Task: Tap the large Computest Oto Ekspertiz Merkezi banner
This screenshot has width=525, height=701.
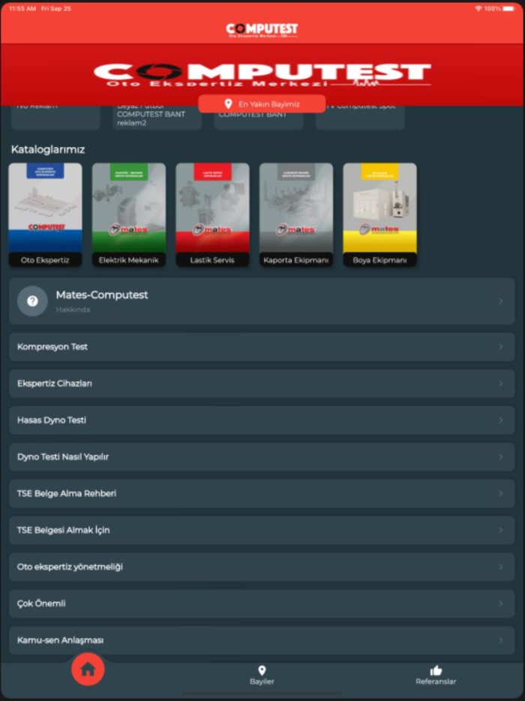Action: (x=262, y=74)
